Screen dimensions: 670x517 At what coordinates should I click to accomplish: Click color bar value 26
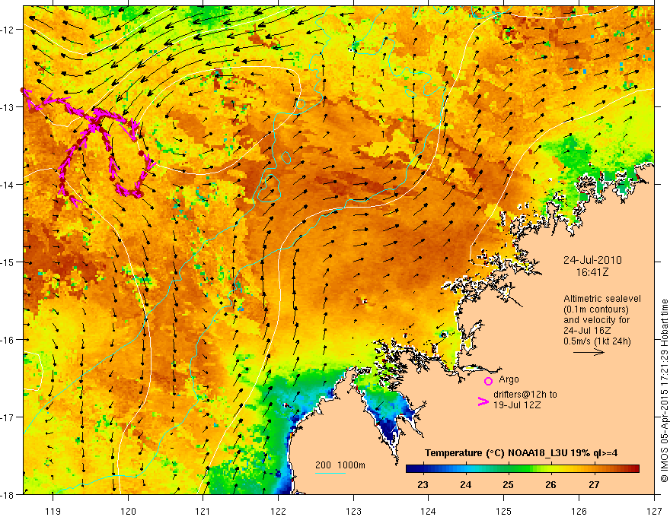550,484
